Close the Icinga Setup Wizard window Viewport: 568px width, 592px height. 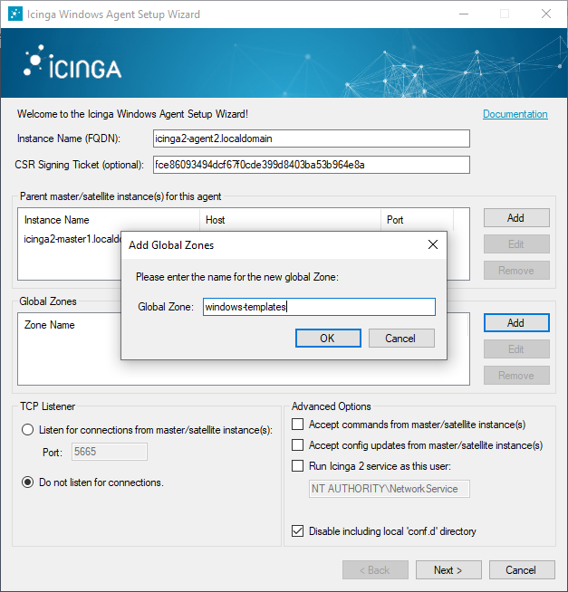545,14
